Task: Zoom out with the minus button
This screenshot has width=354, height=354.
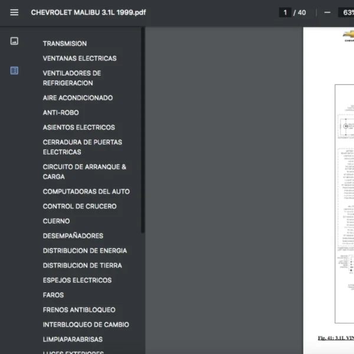Action: coord(327,12)
